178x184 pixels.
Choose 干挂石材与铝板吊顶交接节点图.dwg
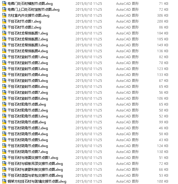pyautogui.click(x=35, y=164)
